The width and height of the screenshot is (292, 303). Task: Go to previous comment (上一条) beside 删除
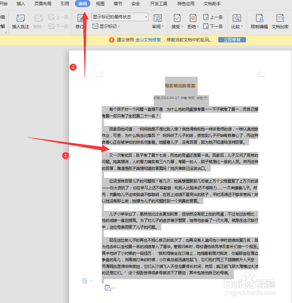58,17
